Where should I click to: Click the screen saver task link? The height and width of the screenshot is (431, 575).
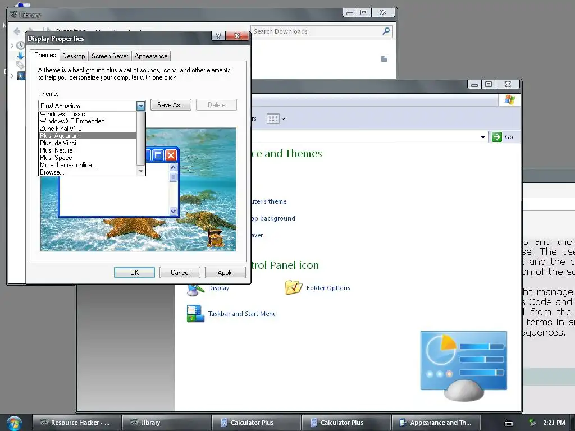257,235
